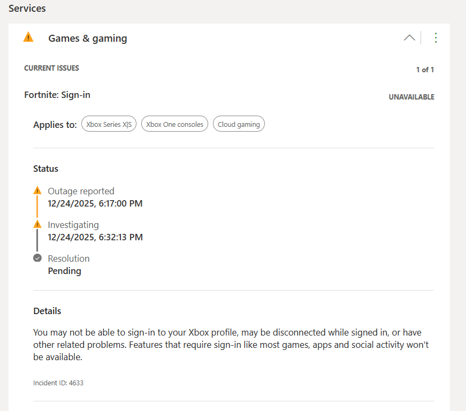The width and height of the screenshot is (466, 411).
Task: Select the Cloud gaming tag
Action: [239, 124]
